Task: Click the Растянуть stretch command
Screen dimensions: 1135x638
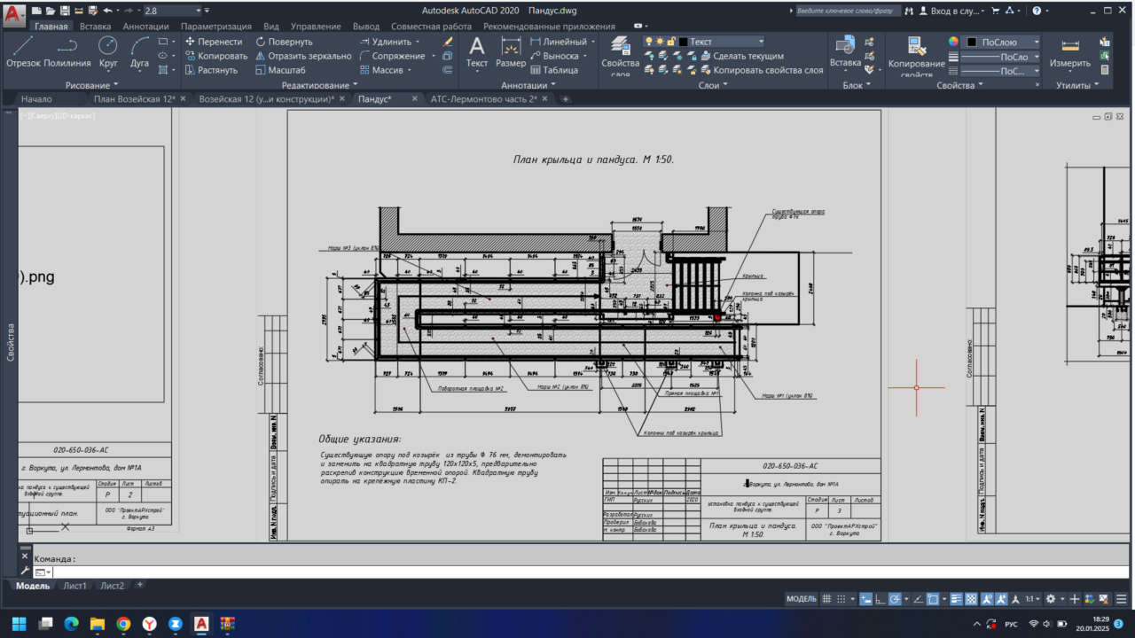Action: [211, 70]
